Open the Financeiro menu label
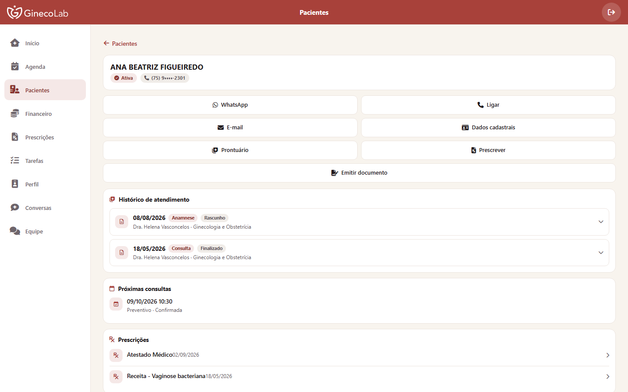The height and width of the screenshot is (392, 628). [38, 114]
